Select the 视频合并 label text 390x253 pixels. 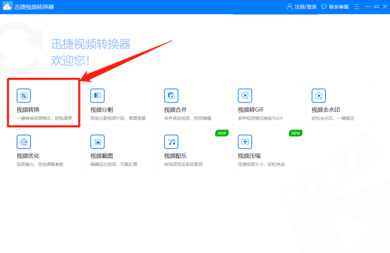coord(175,110)
